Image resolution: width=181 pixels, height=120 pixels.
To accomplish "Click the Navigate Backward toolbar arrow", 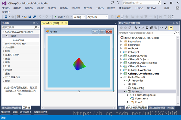I will [6, 17].
